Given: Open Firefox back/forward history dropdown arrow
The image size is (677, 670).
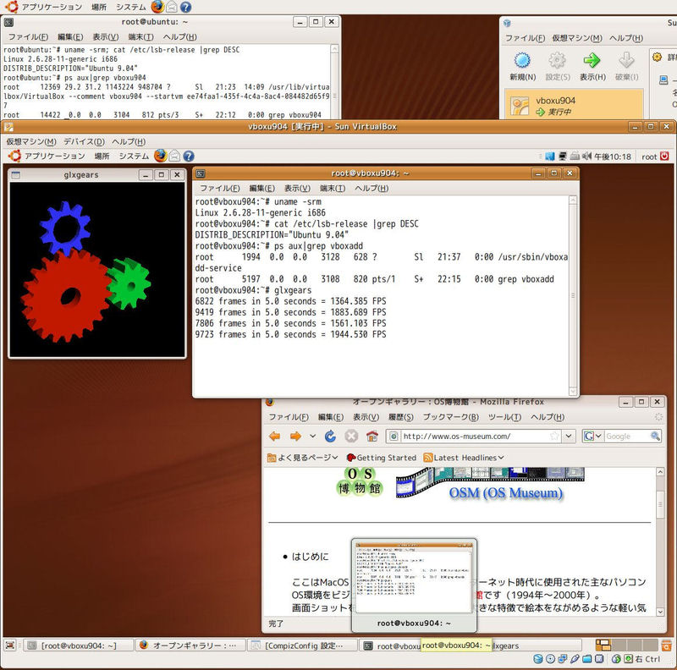Looking at the screenshot, I should click(x=312, y=436).
